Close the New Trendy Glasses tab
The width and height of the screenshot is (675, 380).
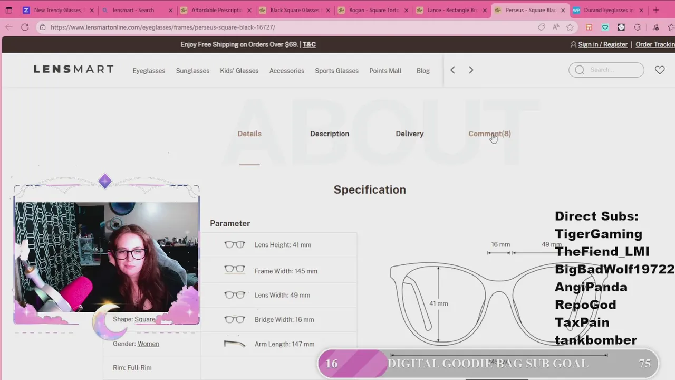pyautogui.click(x=91, y=10)
